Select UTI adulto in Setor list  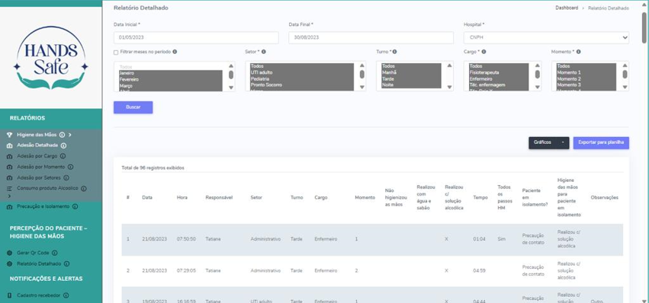coord(302,72)
